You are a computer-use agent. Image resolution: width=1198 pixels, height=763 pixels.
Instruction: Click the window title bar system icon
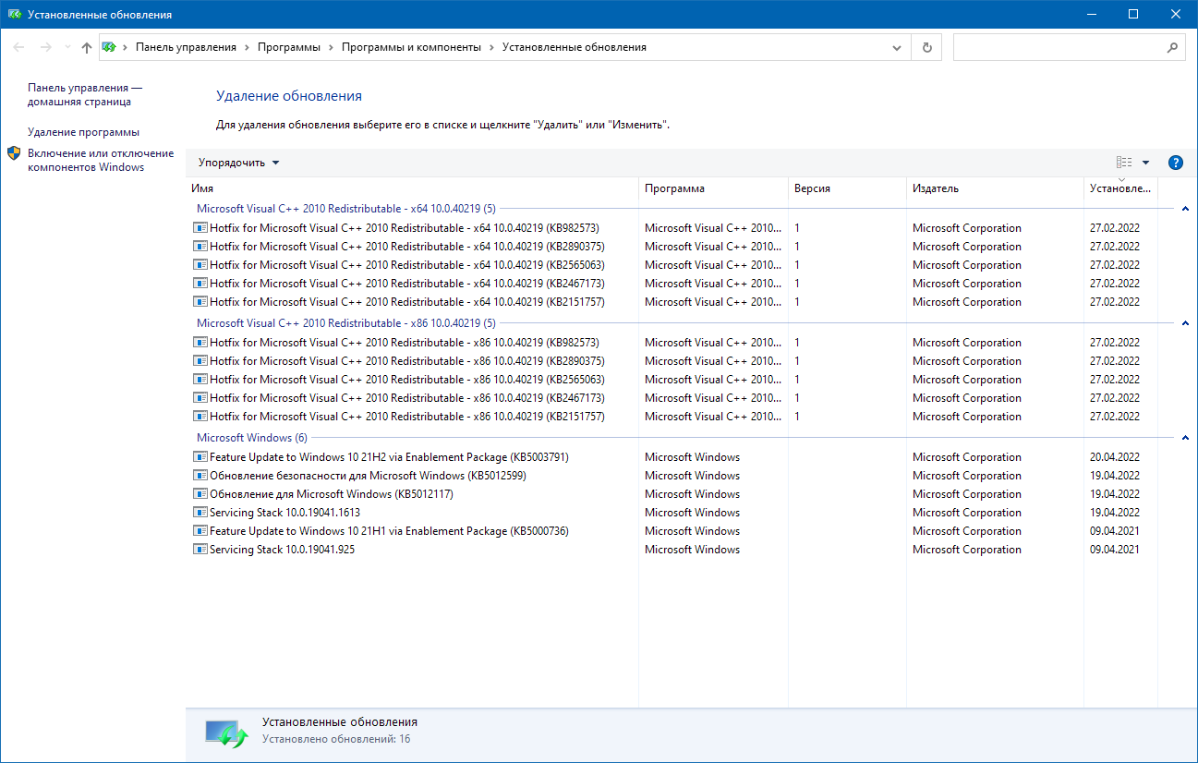pos(15,15)
